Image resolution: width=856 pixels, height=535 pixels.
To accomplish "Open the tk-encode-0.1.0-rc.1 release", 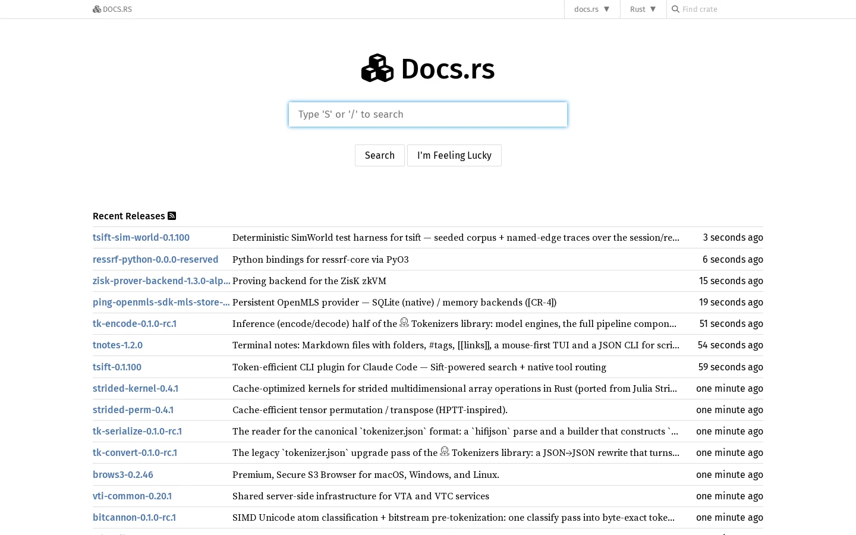I will 134,323.
